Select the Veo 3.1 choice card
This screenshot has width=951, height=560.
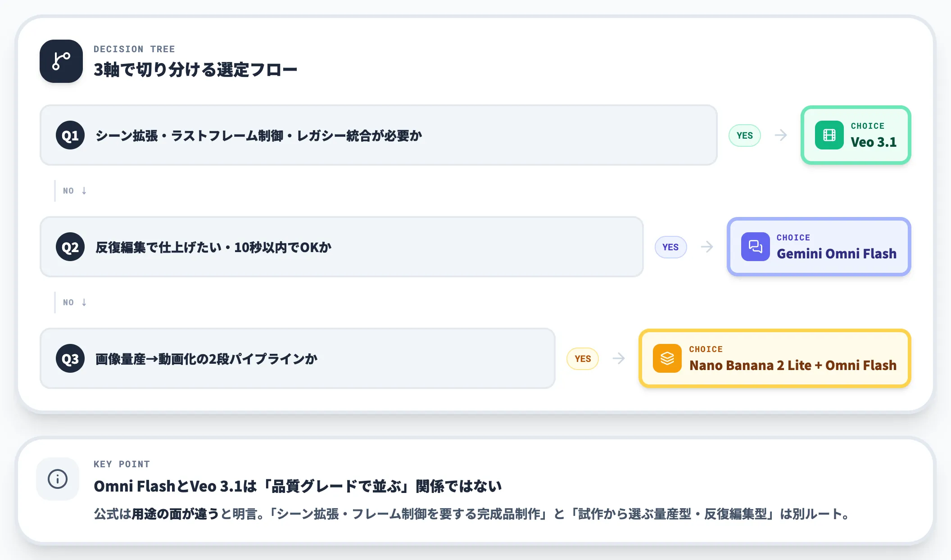click(x=856, y=135)
